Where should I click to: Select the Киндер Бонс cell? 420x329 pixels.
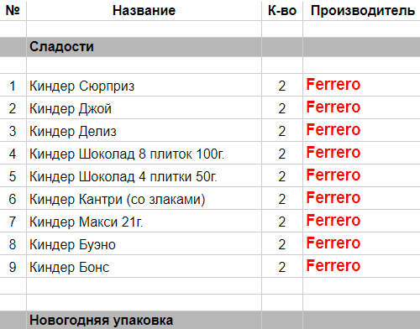click(144, 267)
